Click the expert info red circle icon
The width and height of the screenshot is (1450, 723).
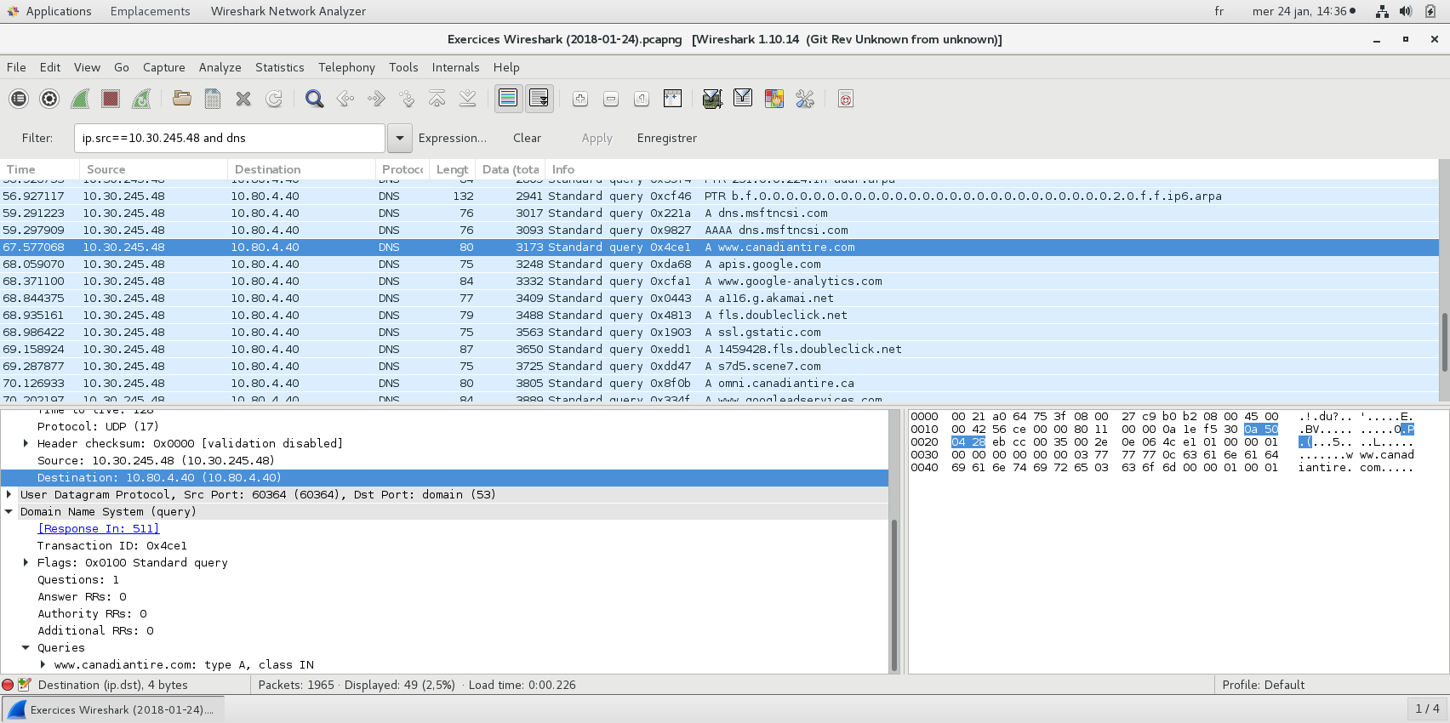pos(9,685)
